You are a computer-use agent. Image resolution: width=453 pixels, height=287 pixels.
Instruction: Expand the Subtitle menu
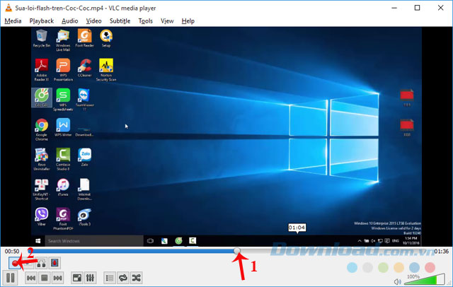pyautogui.click(x=120, y=21)
